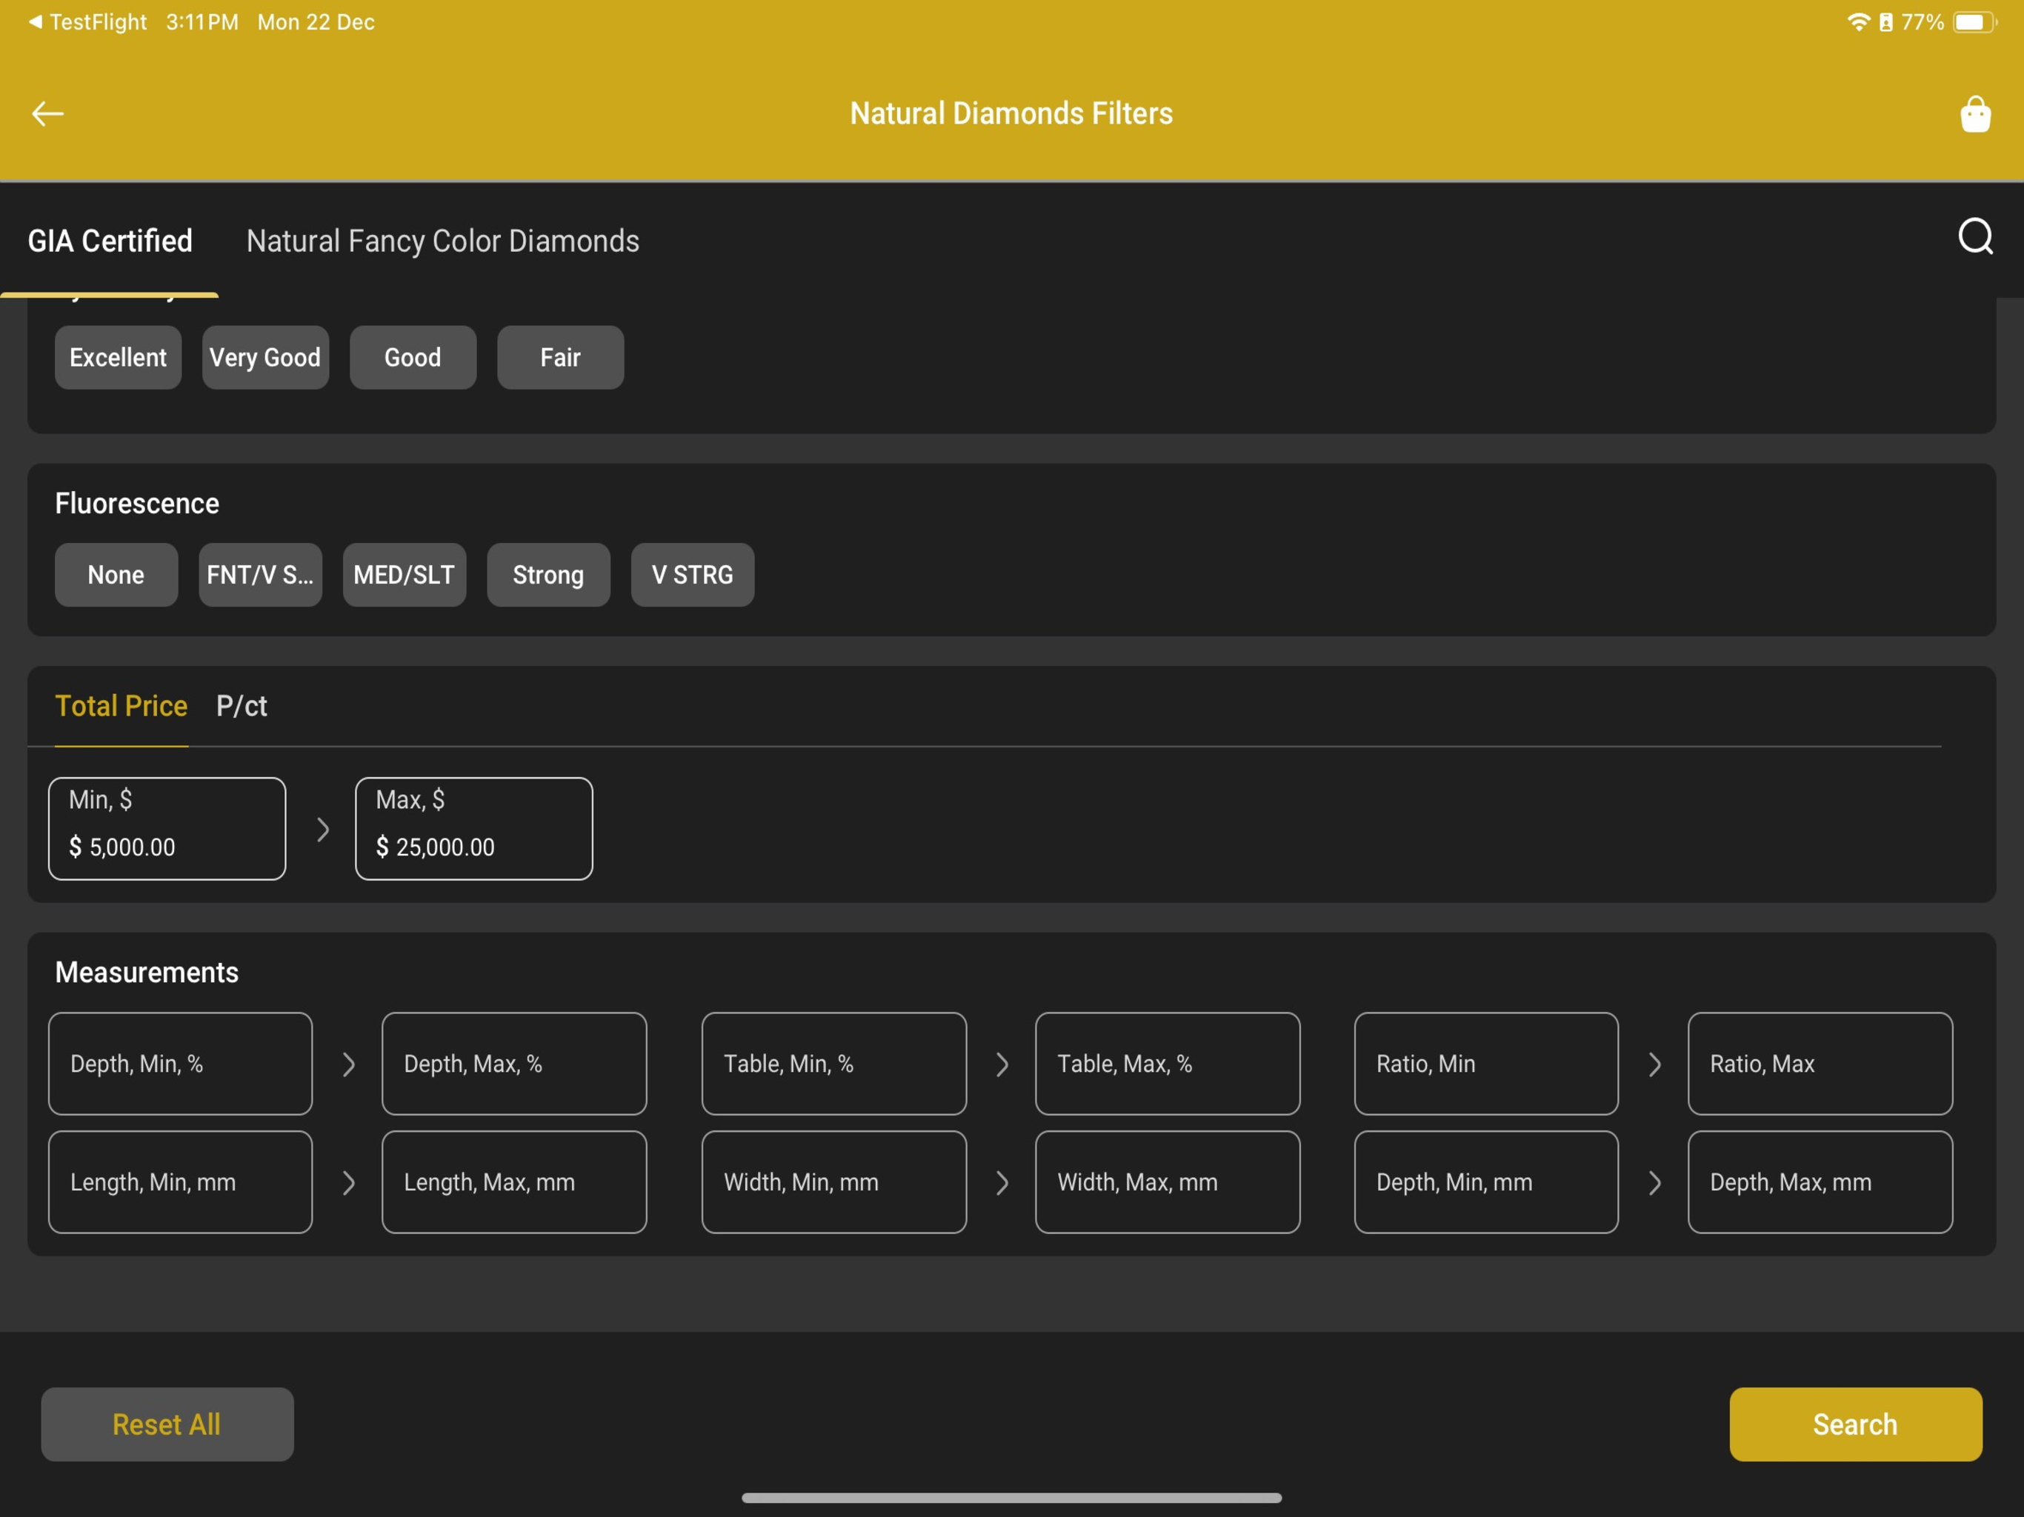Screen dimensions: 2024x1517
Task: Click the Length, Max, mm field
Action: coord(514,1182)
